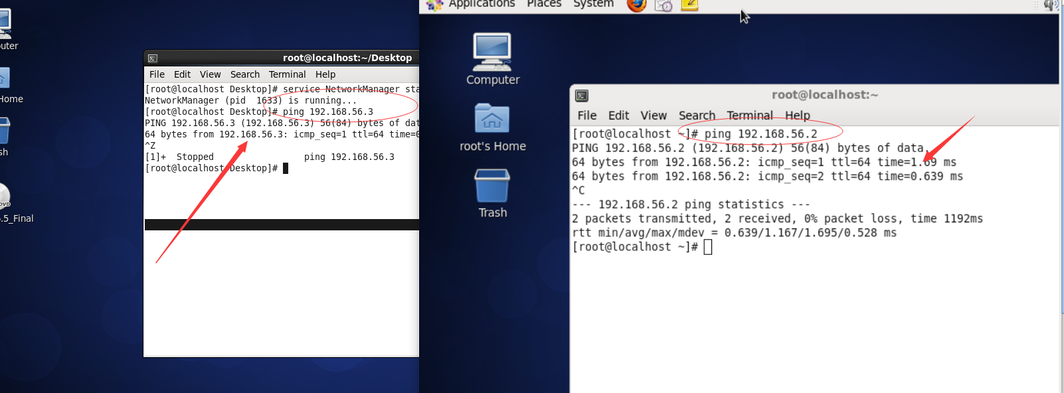Click line 'rtt min/avg/max/mdev' in right terminal
The height and width of the screenshot is (393, 1064).
(734, 233)
